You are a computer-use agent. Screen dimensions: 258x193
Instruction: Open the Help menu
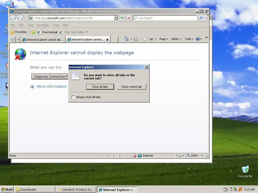click(65, 25)
